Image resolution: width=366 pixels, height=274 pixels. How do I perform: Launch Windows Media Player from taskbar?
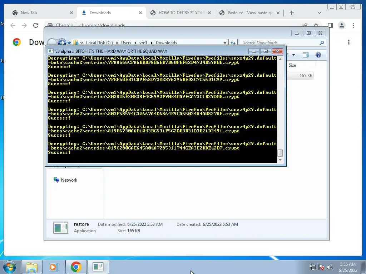tap(53, 267)
